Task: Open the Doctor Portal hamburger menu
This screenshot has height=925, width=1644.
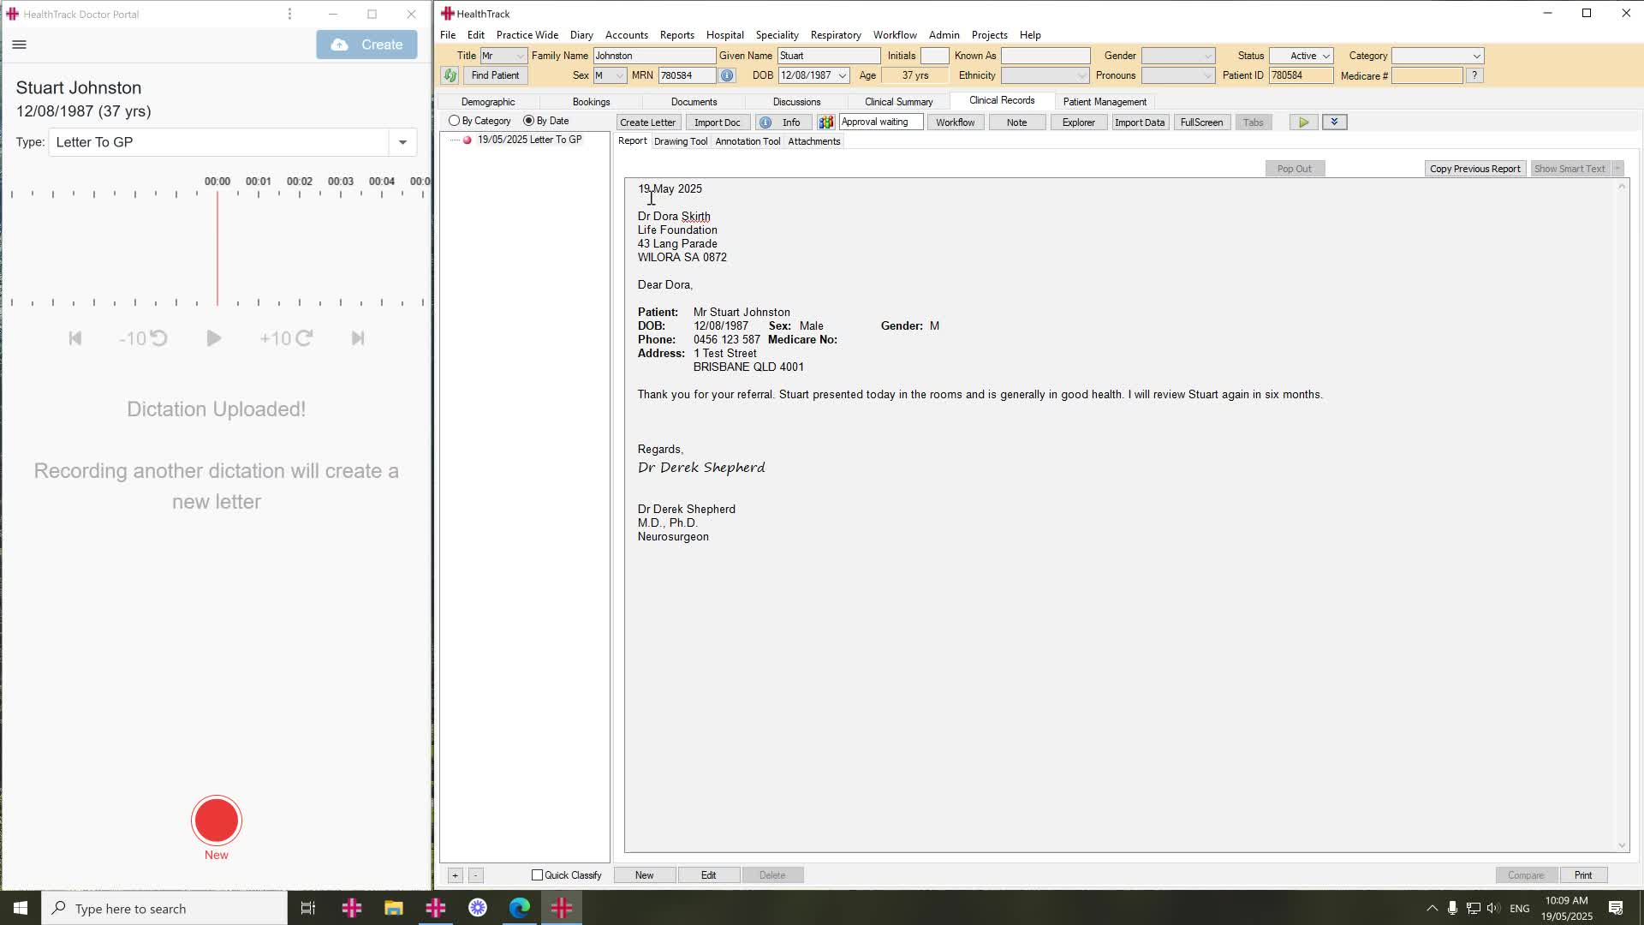Action: 20,45
